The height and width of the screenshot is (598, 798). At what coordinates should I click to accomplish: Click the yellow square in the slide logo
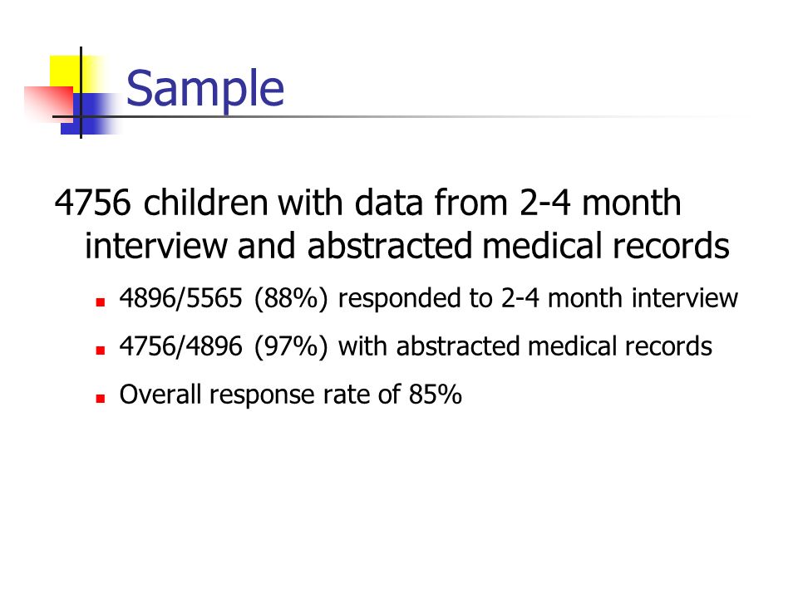pos(76,74)
